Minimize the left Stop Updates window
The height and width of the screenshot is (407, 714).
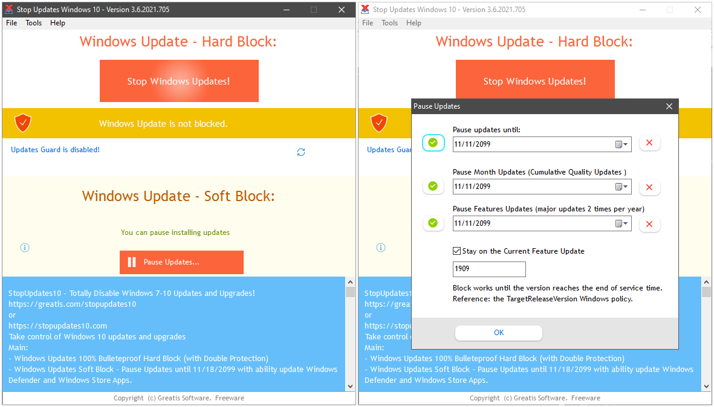click(x=287, y=10)
